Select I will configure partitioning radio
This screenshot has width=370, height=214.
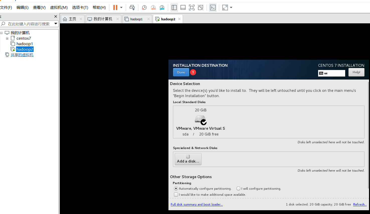tap(238, 188)
